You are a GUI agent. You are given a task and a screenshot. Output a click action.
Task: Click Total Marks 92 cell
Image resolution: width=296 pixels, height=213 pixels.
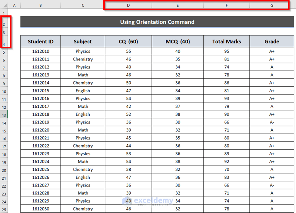tap(226, 161)
